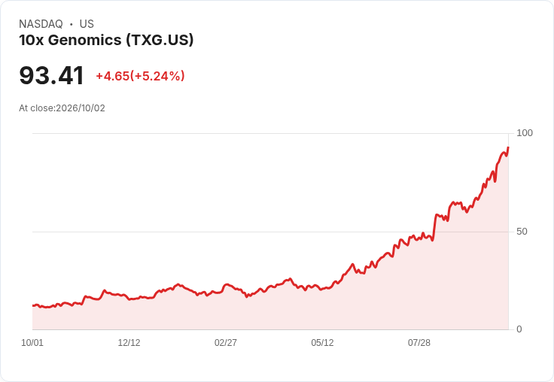Click the current price 93.41
Image resolution: width=554 pixels, height=382 pixels.
point(52,75)
